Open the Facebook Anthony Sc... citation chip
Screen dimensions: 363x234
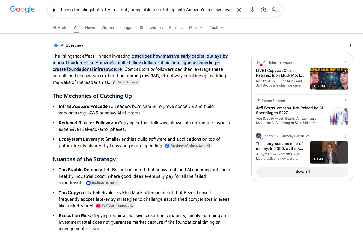coord(188,146)
